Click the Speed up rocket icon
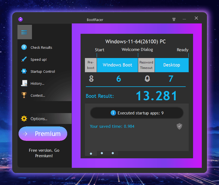The image size is (219, 185). tap(24, 59)
